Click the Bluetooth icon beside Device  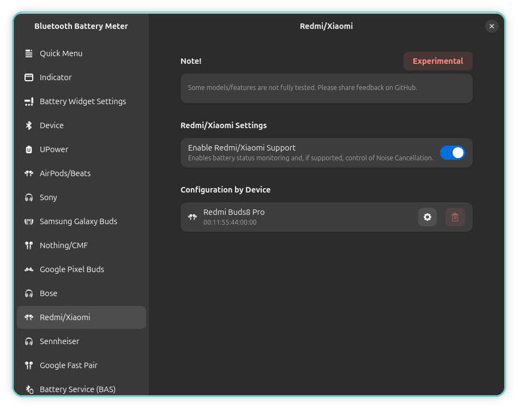coord(29,125)
